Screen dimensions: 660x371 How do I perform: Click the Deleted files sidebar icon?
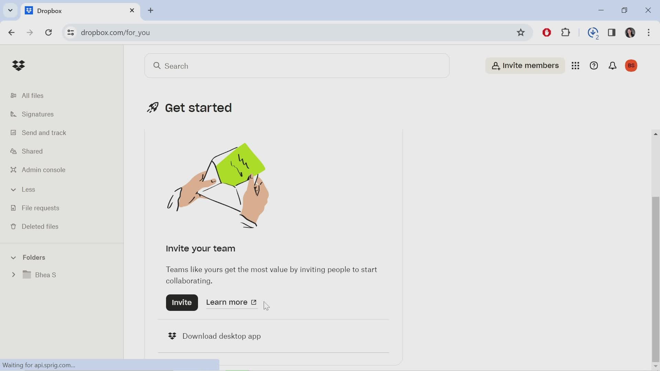point(13,226)
